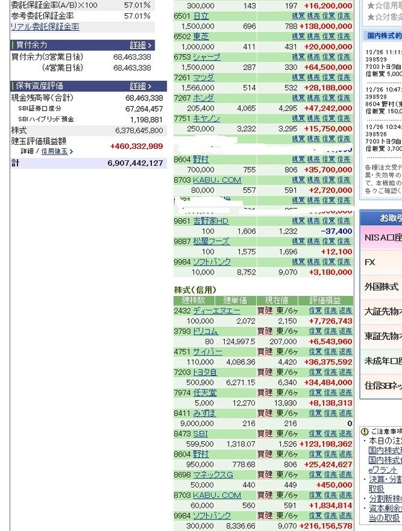Click the お取引 panel header
Viewport: 402px width, 531px height.
coord(381,218)
